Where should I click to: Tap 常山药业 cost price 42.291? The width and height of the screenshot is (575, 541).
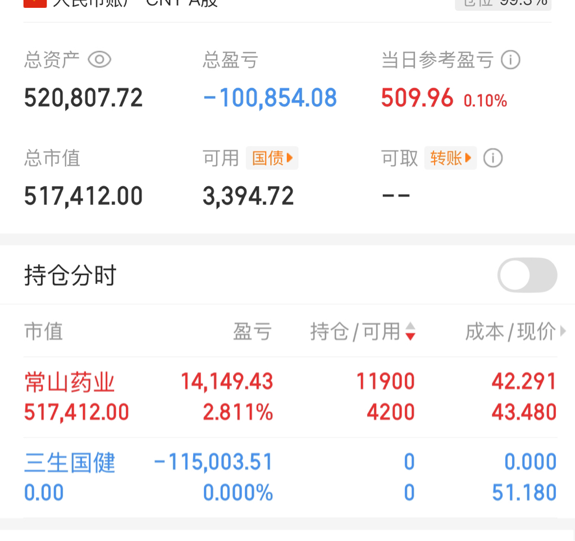click(524, 381)
